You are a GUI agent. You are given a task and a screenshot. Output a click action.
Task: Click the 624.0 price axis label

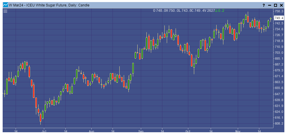coord(279,112)
